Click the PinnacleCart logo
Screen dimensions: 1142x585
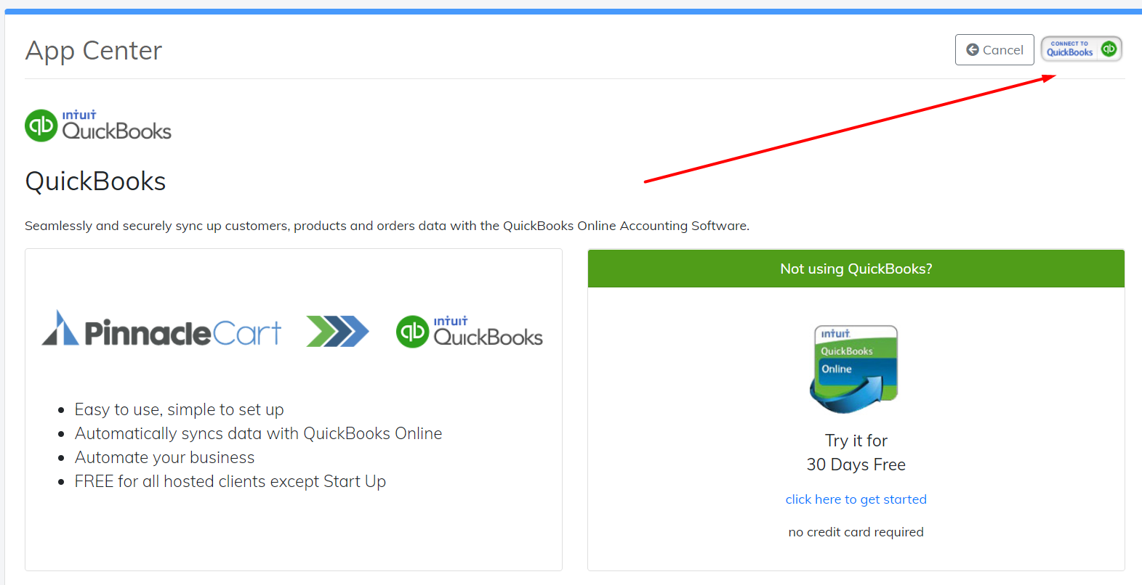pyautogui.click(x=161, y=330)
